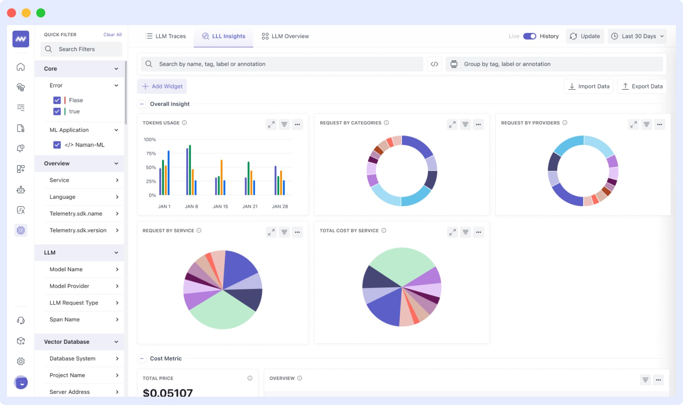Collapse the Core filter section
Screen dimensions: 683x405
point(116,69)
